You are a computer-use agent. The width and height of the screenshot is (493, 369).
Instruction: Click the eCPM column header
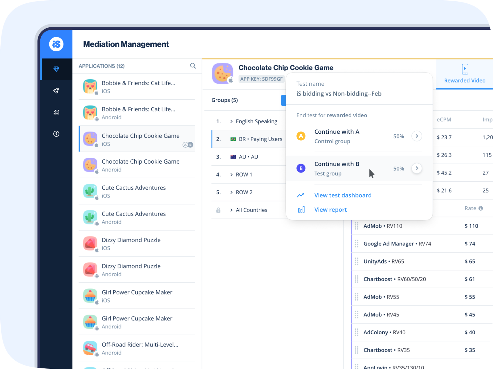(444, 120)
